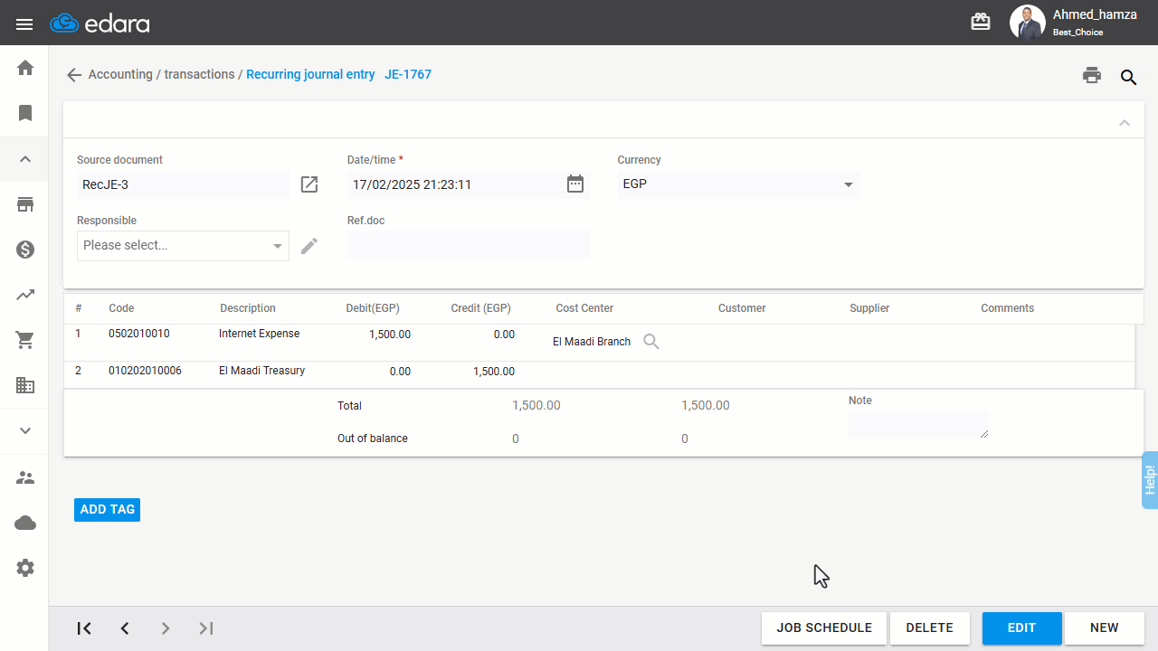This screenshot has height=651, width=1158.
Task: Click the NEW button
Action: pyautogui.click(x=1105, y=628)
